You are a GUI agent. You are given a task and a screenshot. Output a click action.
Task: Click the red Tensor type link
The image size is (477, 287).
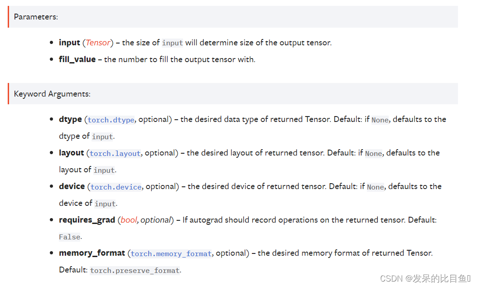click(98, 43)
